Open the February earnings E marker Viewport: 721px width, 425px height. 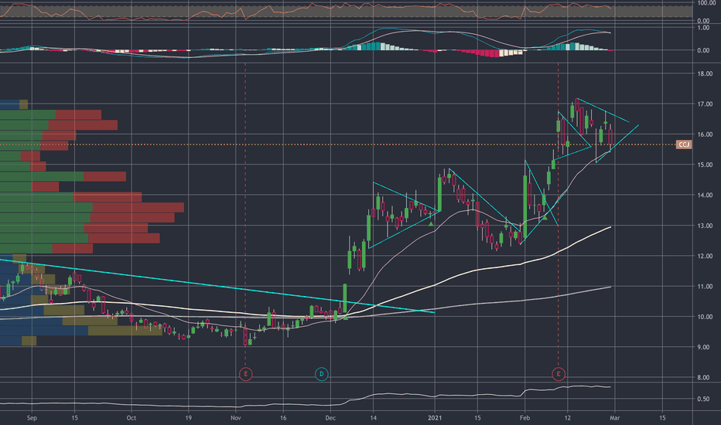pyautogui.click(x=559, y=374)
